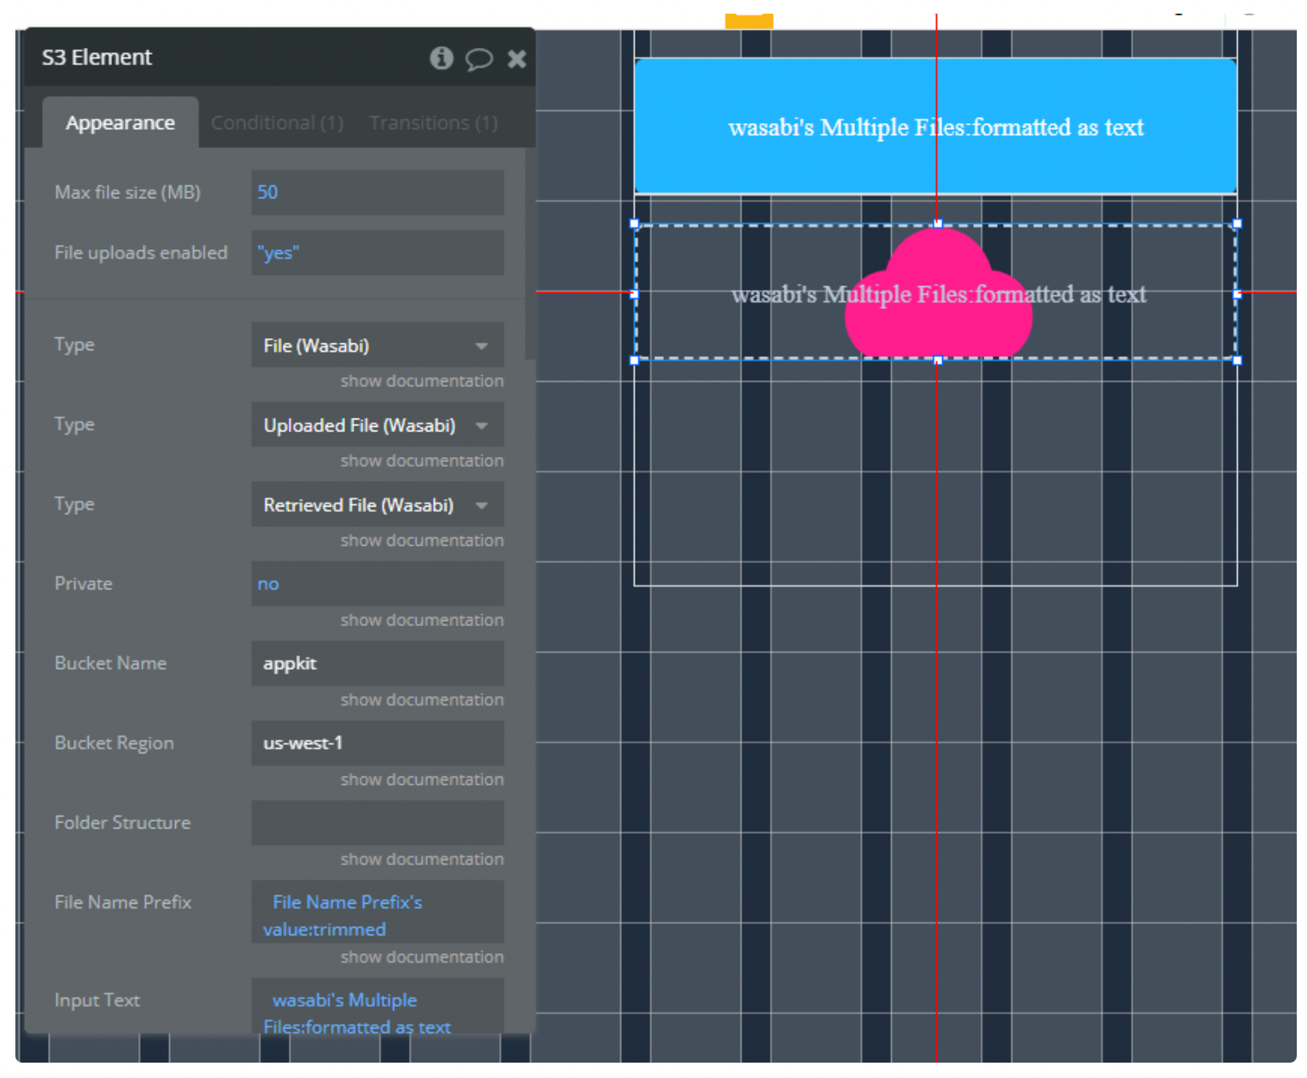The image size is (1307, 1078).
Task: Select the pink cloud S3 element on canvas
Action: point(938,292)
